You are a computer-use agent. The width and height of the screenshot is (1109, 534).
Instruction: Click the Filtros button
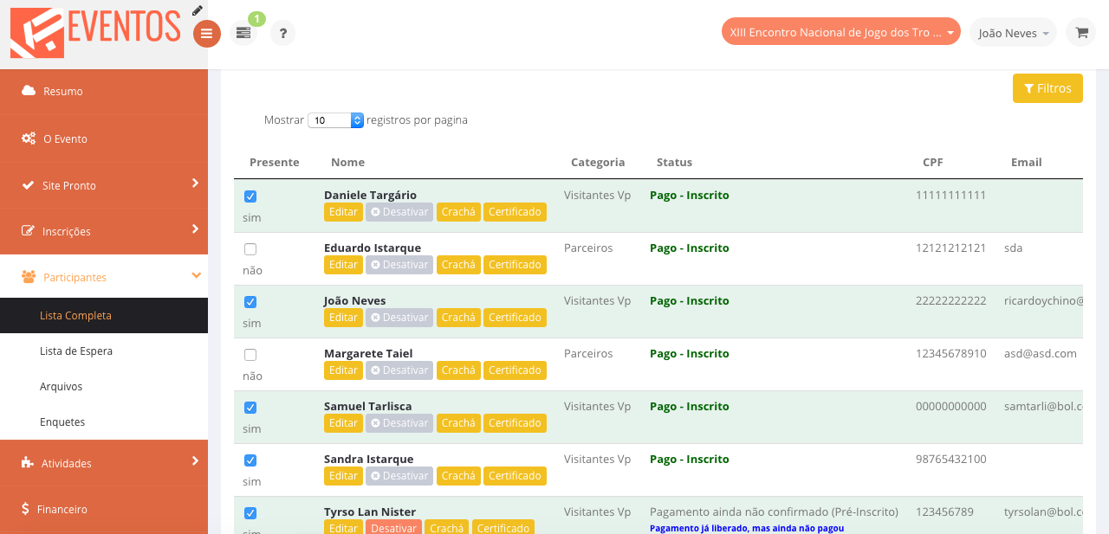tap(1047, 88)
